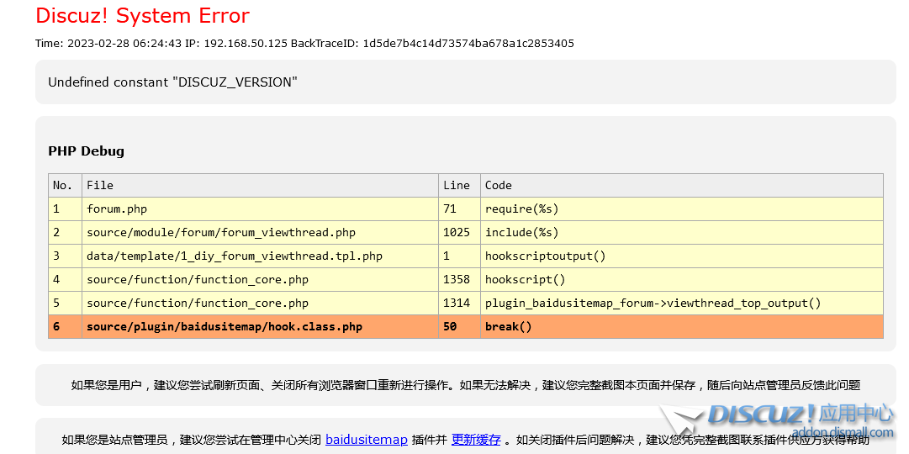Viewport: 909px width, 454px height.
Task: Select the Undefined constant "DISCUZ_VERSION" message
Action: tap(172, 82)
